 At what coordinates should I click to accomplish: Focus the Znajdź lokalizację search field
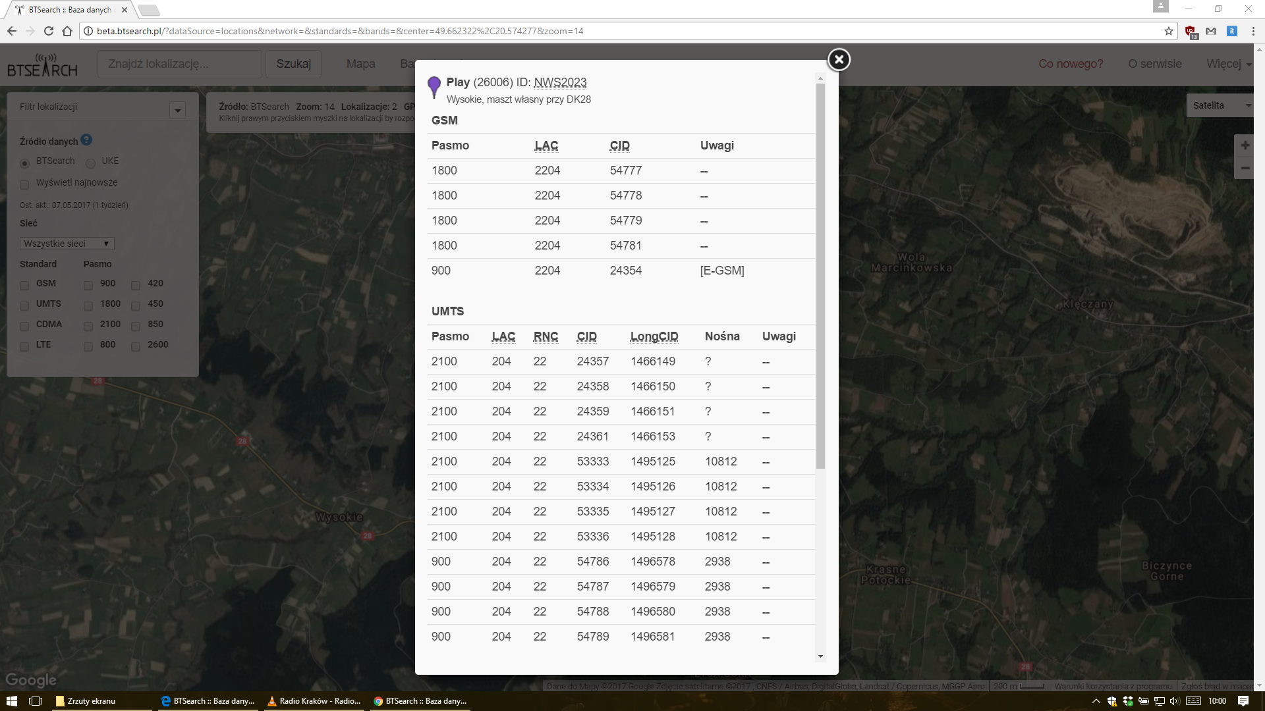coord(180,64)
